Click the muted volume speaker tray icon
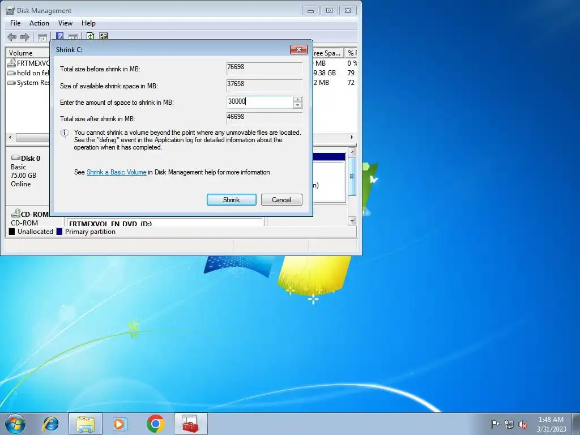580x435 pixels. click(x=523, y=424)
